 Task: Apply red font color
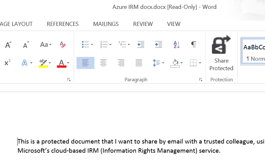(62, 63)
